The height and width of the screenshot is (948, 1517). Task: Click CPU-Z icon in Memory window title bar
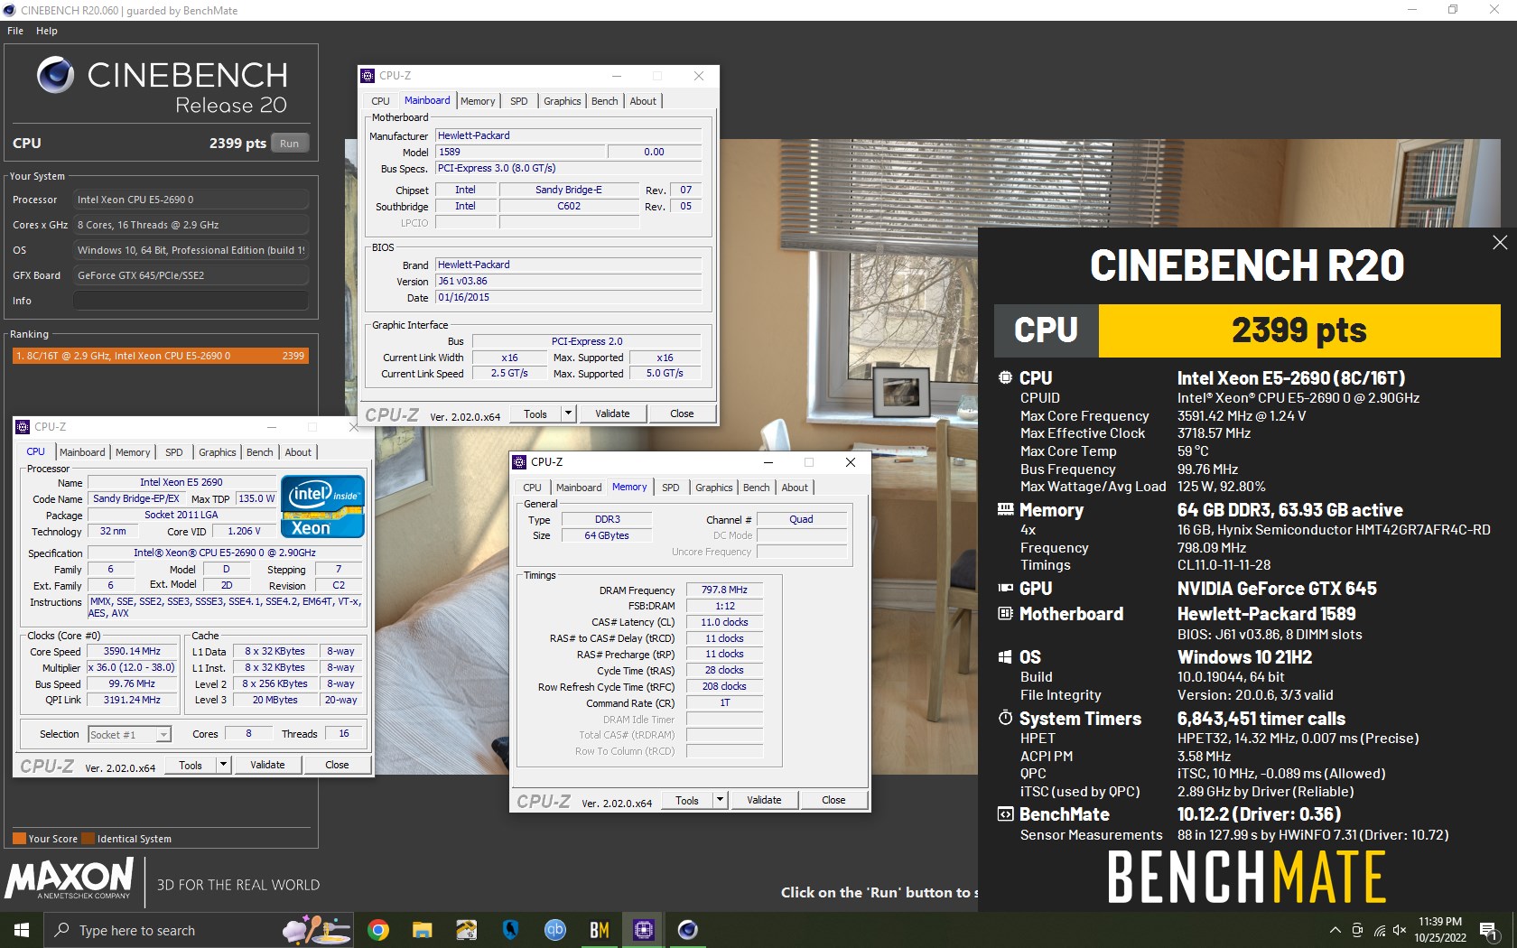point(519,462)
